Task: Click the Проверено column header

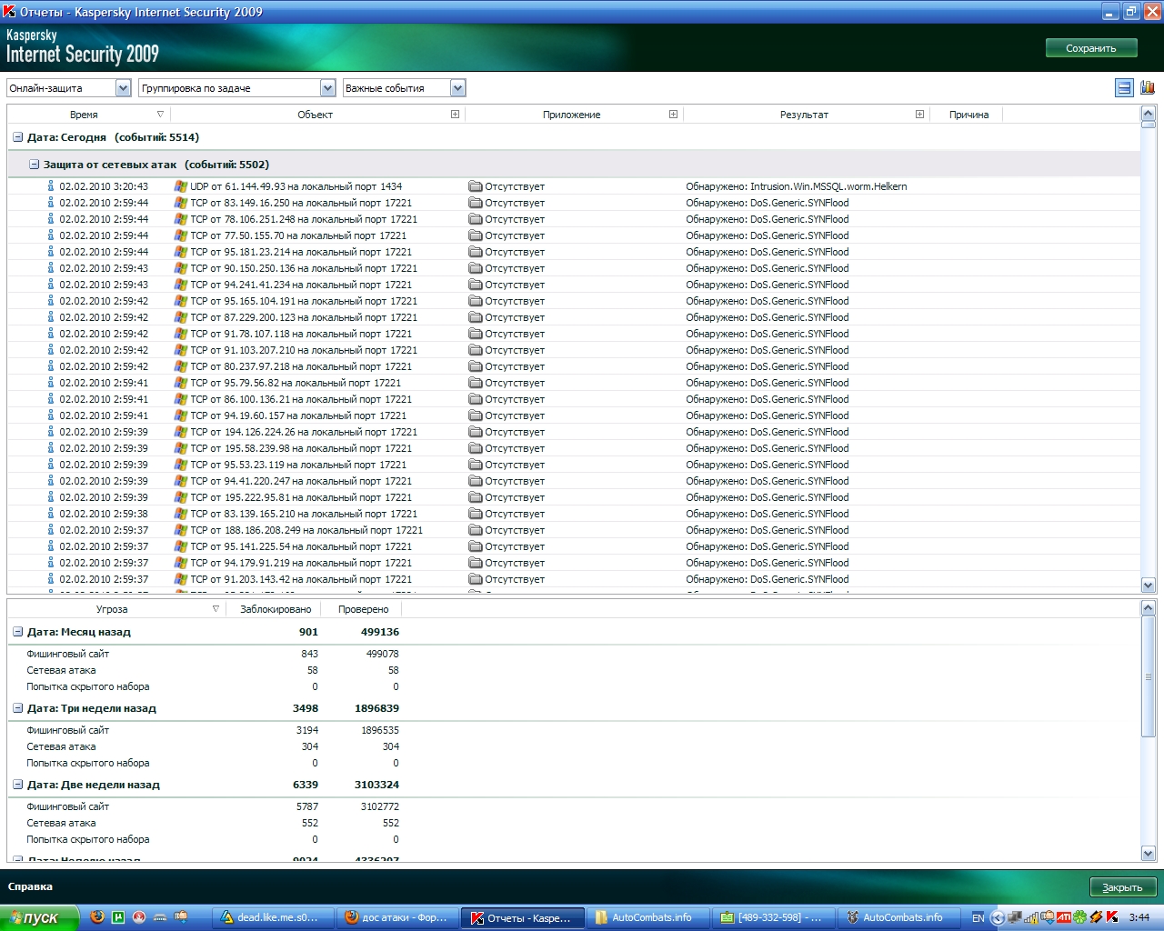Action: click(363, 609)
